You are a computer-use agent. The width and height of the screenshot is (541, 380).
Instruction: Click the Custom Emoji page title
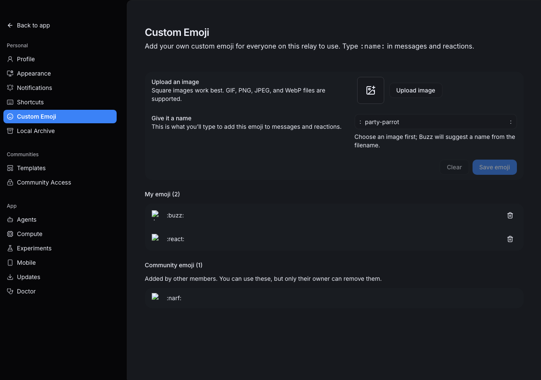coord(177,33)
